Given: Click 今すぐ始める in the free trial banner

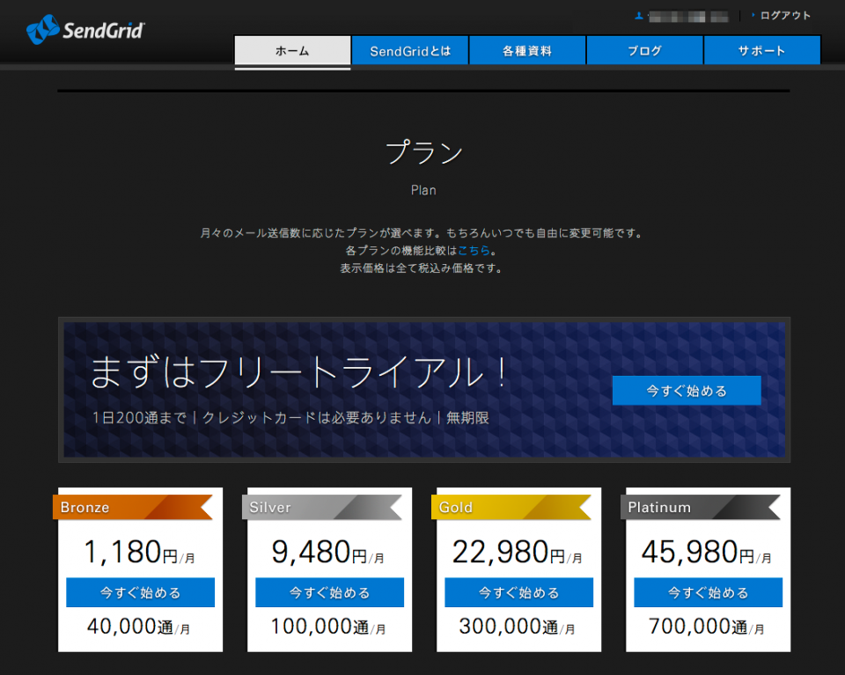Looking at the screenshot, I should (x=686, y=390).
